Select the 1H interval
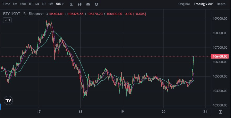The height and width of the screenshot is (118, 231). coord(30,4)
